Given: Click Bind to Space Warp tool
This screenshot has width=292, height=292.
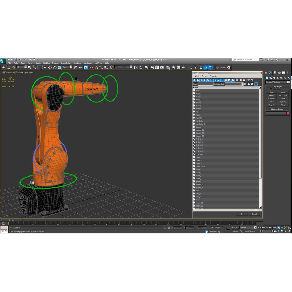Looking at the screenshot, I should point(13,68).
